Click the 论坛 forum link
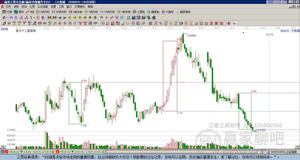 pos(277,2)
